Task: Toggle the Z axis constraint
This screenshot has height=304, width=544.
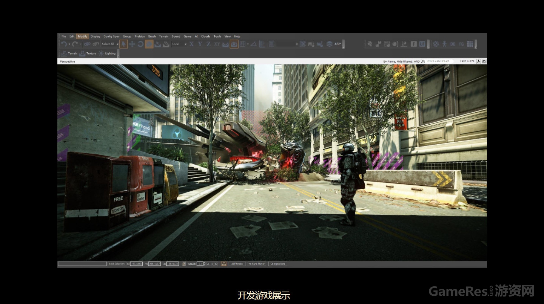Action: point(208,44)
